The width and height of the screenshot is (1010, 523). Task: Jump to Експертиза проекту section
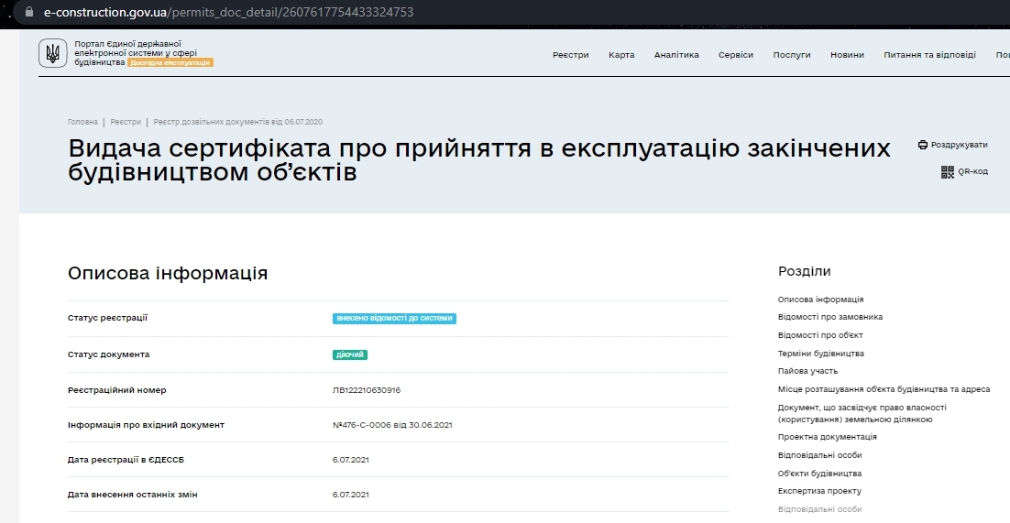[x=819, y=491]
